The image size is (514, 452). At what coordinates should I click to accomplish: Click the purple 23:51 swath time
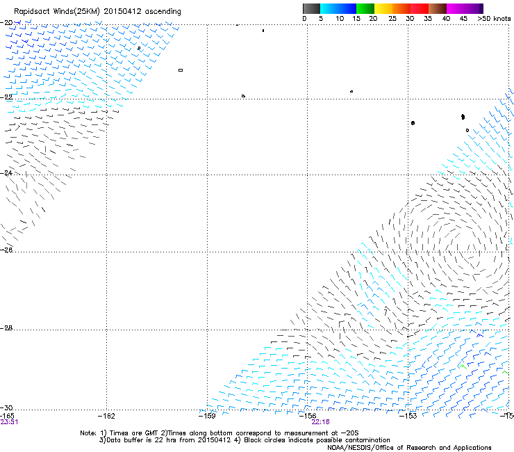[9, 422]
